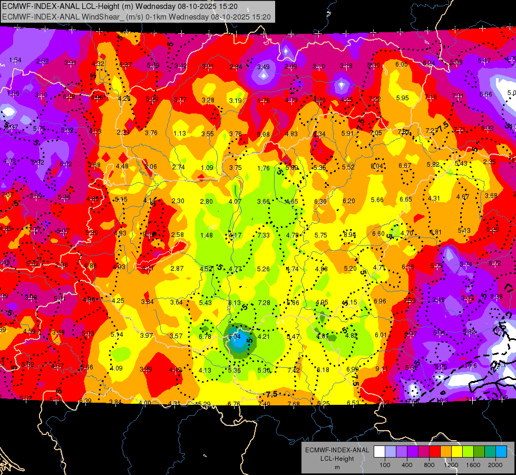Select the bright blue legend swatch
This screenshot has width=516, height=475.
click(501, 452)
